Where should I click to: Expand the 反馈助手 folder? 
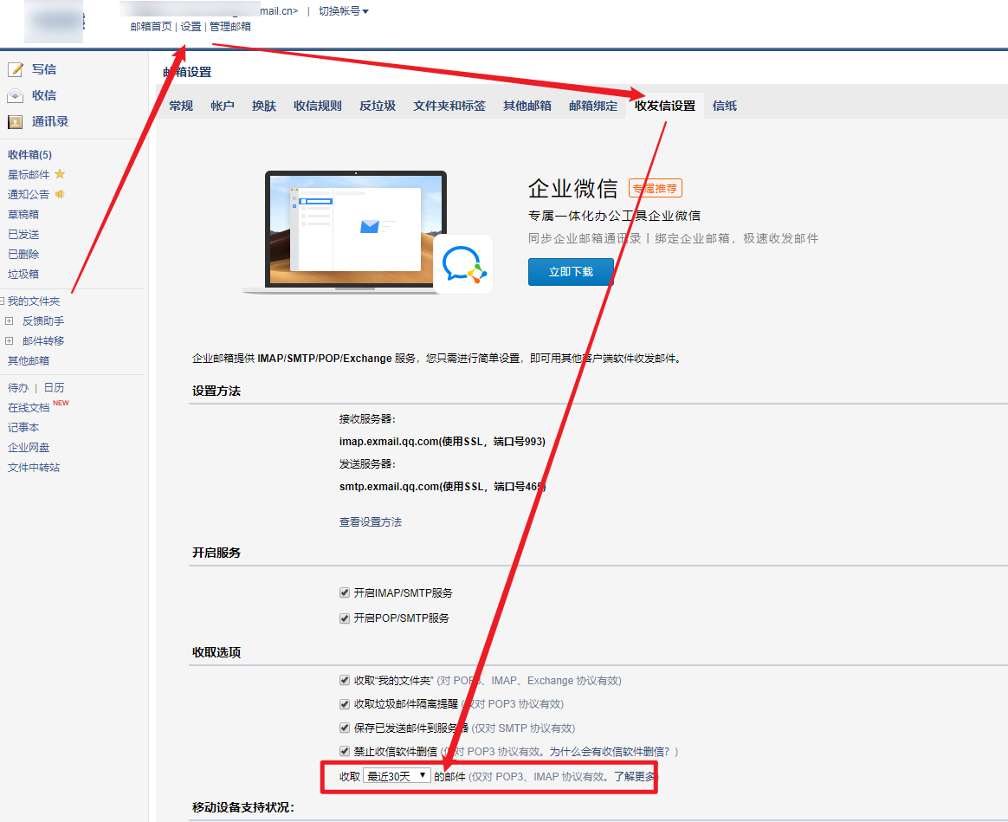pos(9,321)
